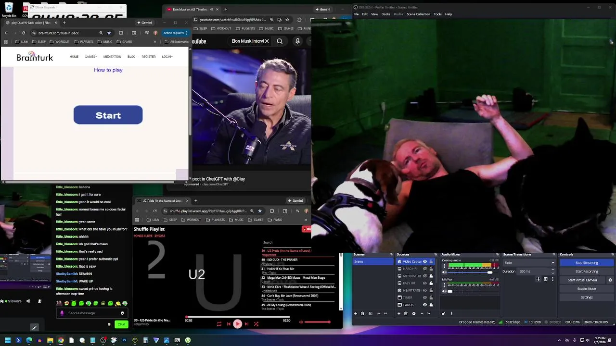The height and width of the screenshot is (346, 616).
Task: Open OBS Scene Collection menu
Action: pyautogui.click(x=419, y=14)
